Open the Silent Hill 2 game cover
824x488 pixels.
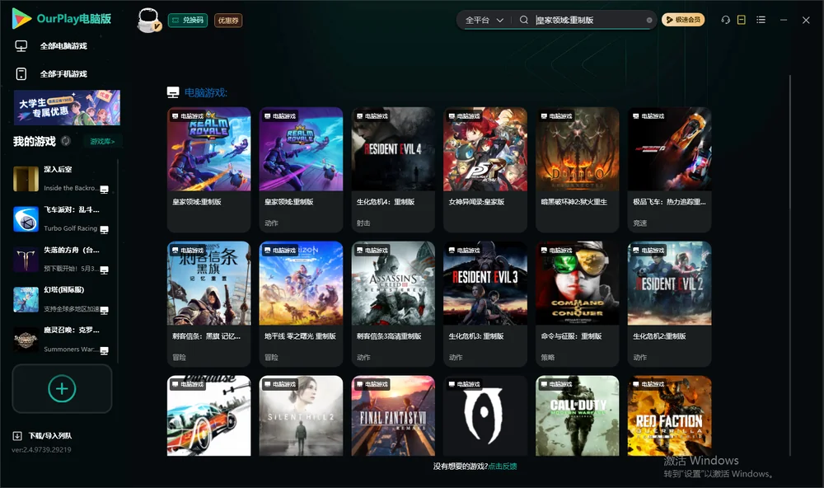(301, 415)
